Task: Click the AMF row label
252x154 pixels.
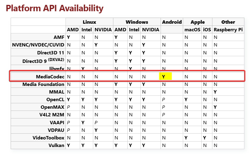Action: (59, 37)
